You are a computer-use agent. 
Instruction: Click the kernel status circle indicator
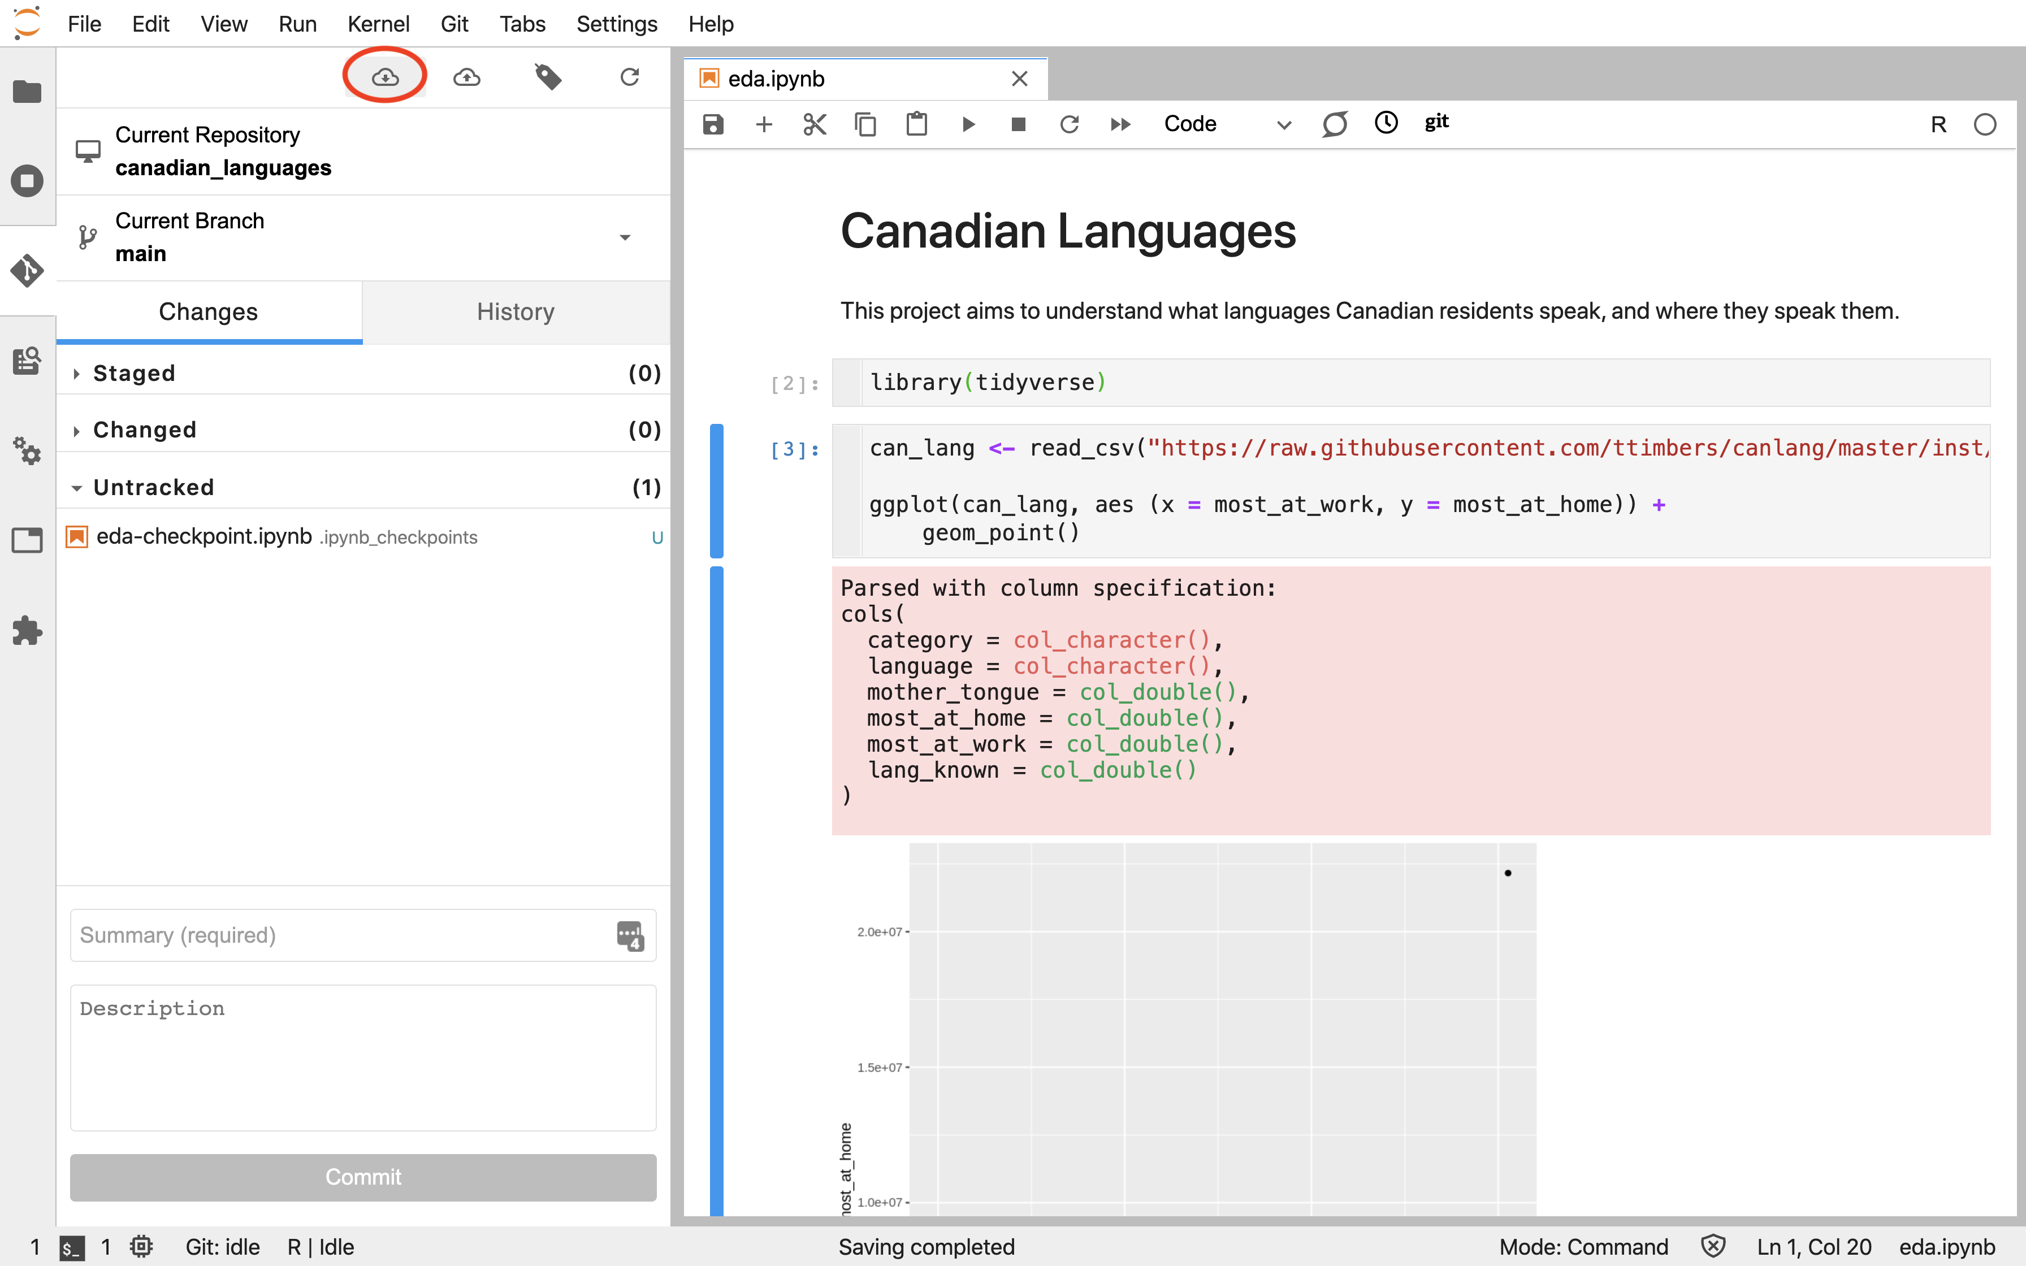1985,124
